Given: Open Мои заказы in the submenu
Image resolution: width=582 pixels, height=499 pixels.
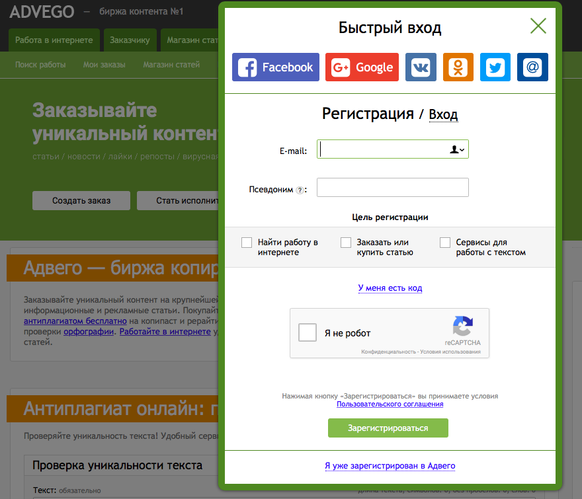Looking at the screenshot, I should 104,65.
